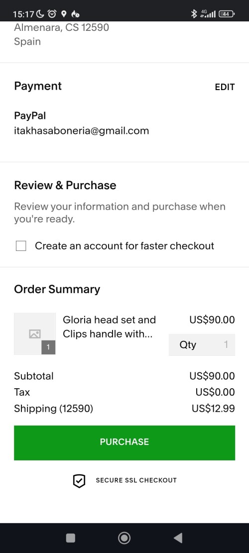Tap the SECURE SSL CHECKOUT label

coord(136,480)
